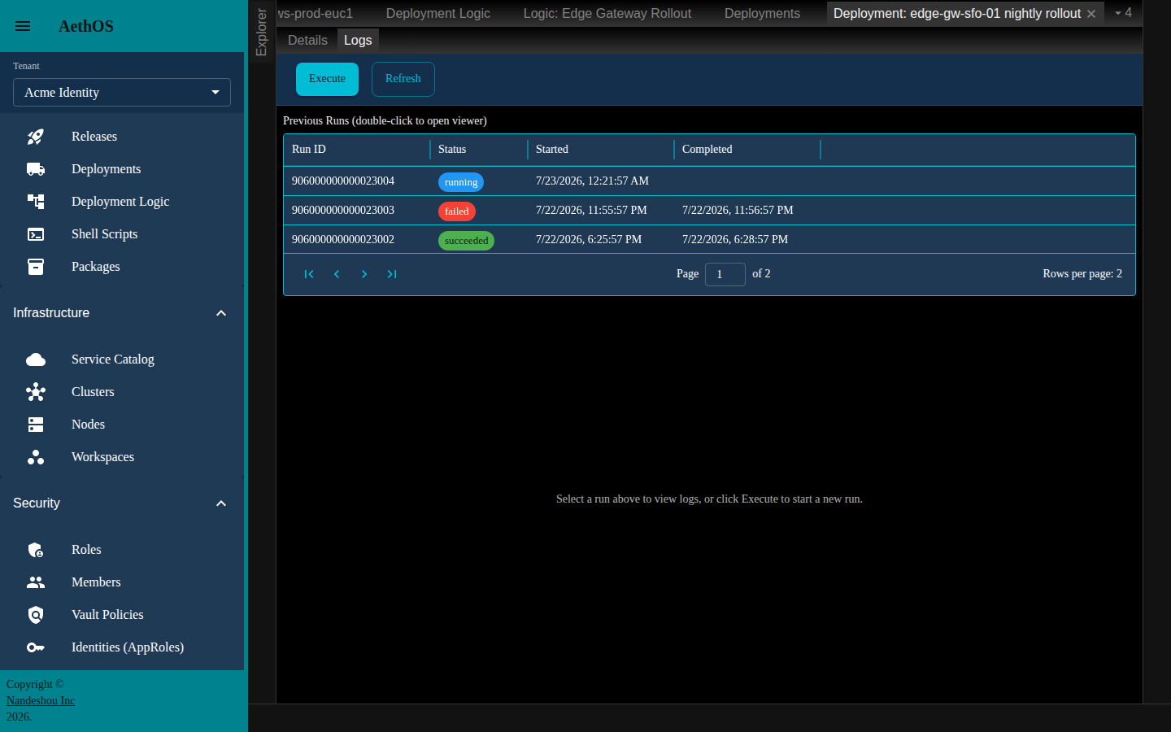Viewport: 1171px width, 732px height.
Task: Click the Rows per page: 2 label
Action: [x=1082, y=273]
